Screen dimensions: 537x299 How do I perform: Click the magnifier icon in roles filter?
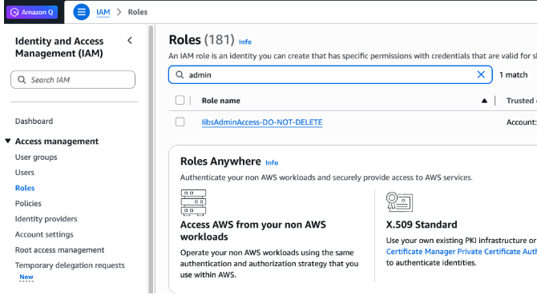click(x=180, y=75)
